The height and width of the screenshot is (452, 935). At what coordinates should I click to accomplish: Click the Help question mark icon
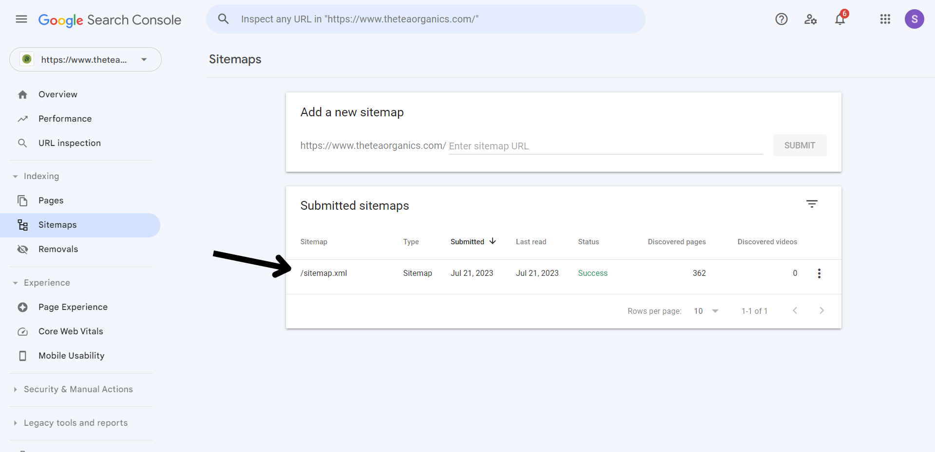point(781,19)
